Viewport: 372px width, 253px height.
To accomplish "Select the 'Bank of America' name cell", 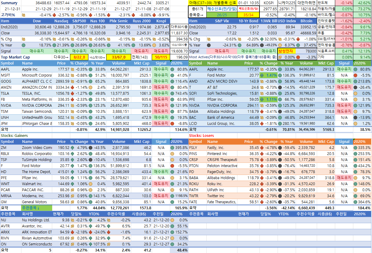I will point(222,117).
